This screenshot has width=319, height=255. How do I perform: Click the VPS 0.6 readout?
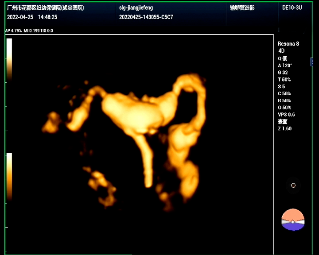(286, 115)
